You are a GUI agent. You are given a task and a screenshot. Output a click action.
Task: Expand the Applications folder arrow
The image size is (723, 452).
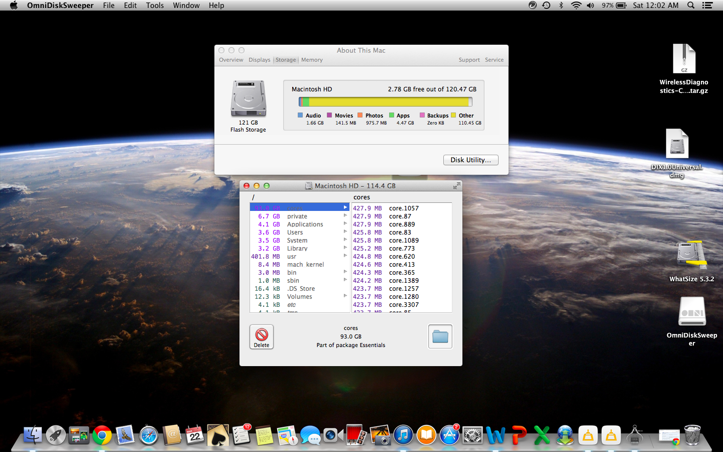[345, 224]
